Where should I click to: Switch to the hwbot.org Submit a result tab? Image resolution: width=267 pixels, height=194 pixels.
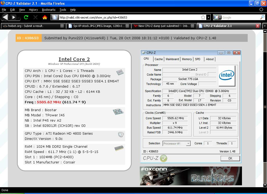[x=33, y=26]
